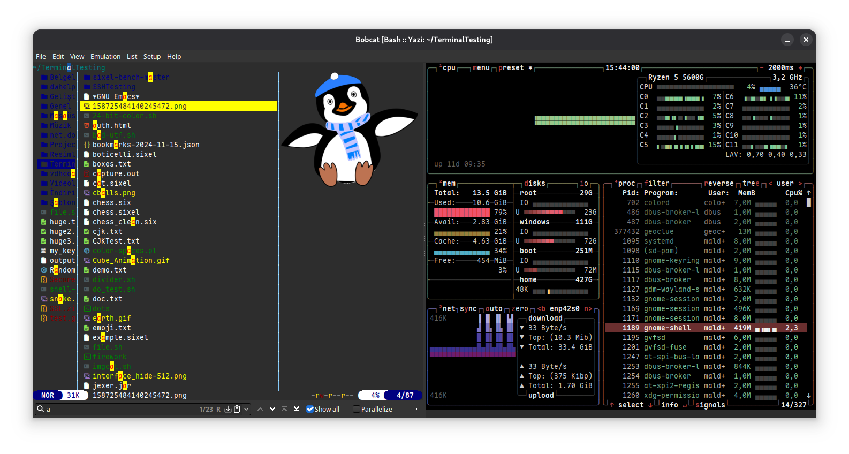849x454 pixels.
Task: Click the clipboard paste icon in search field
Action: pyautogui.click(x=237, y=409)
